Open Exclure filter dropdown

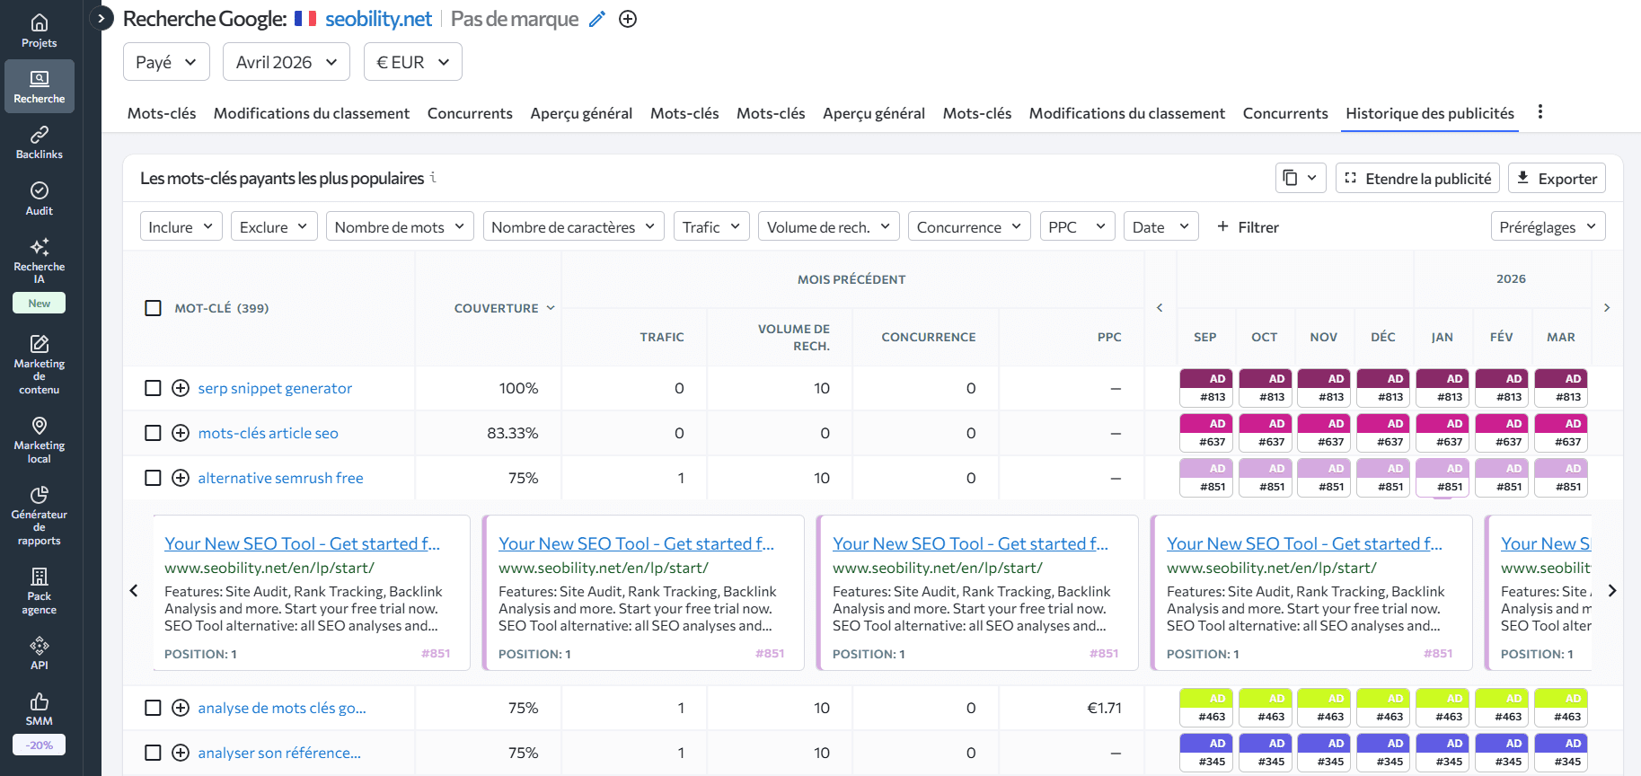[274, 227]
